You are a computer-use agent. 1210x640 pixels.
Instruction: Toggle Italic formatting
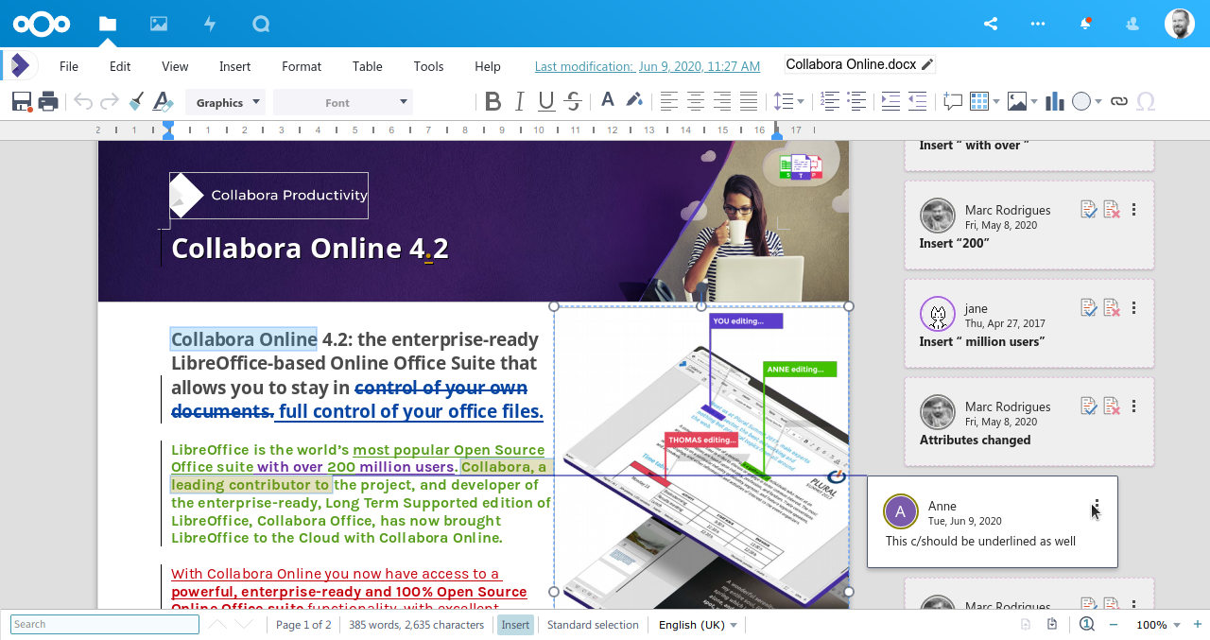pyautogui.click(x=519, y=101)
